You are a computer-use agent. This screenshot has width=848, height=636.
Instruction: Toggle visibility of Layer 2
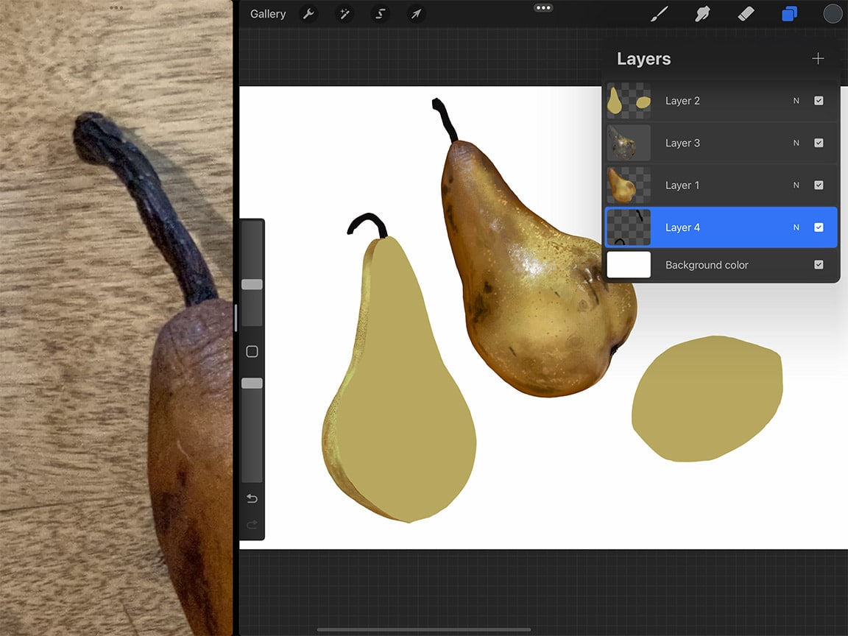[x=819, y=100]
